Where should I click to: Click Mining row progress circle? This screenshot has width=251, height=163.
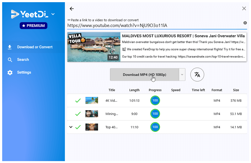coord(155,114)
